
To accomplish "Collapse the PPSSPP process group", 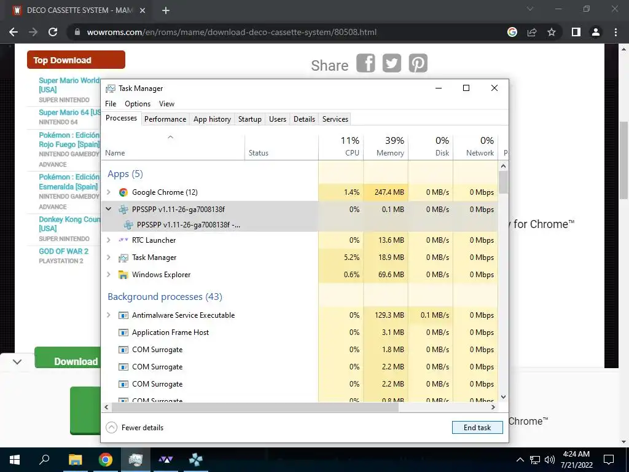I will pos(108,209).
